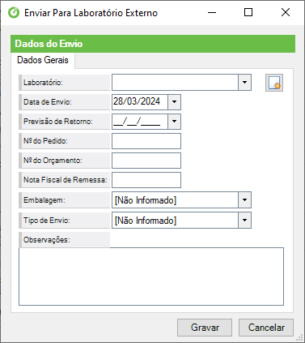This screenshot has width=305, height=343.
Task: Expand the Laboratório dropdown arrow
Action: [244, 82]
